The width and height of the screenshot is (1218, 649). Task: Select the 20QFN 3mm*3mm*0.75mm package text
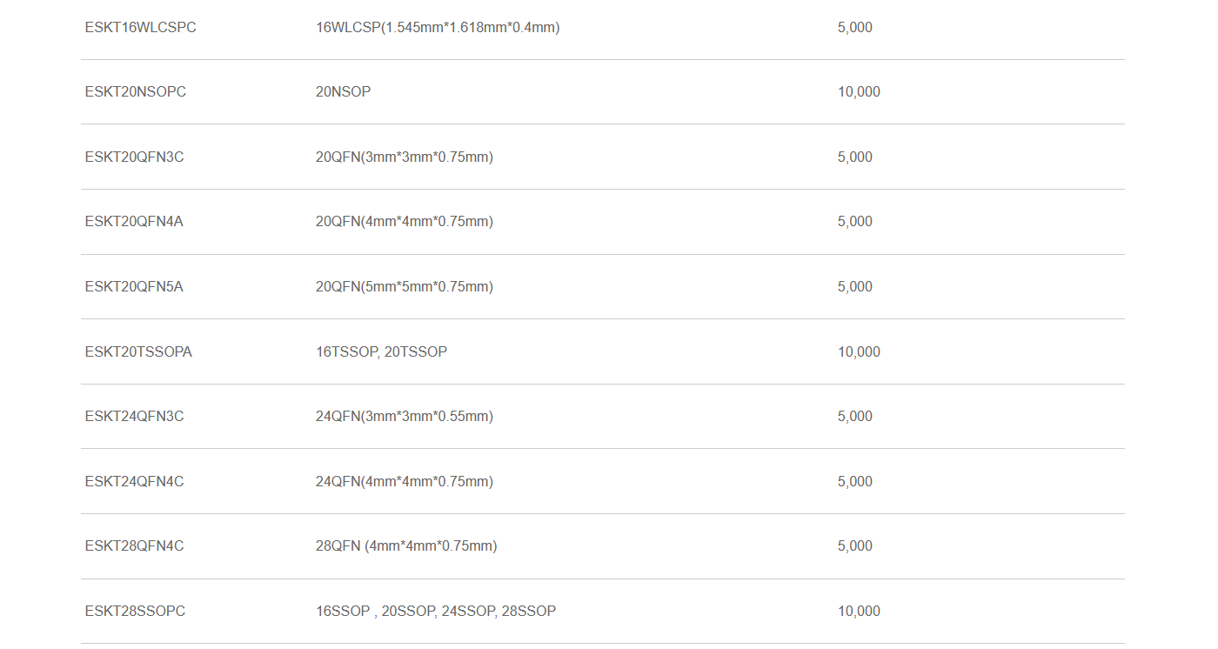[404, 157]
